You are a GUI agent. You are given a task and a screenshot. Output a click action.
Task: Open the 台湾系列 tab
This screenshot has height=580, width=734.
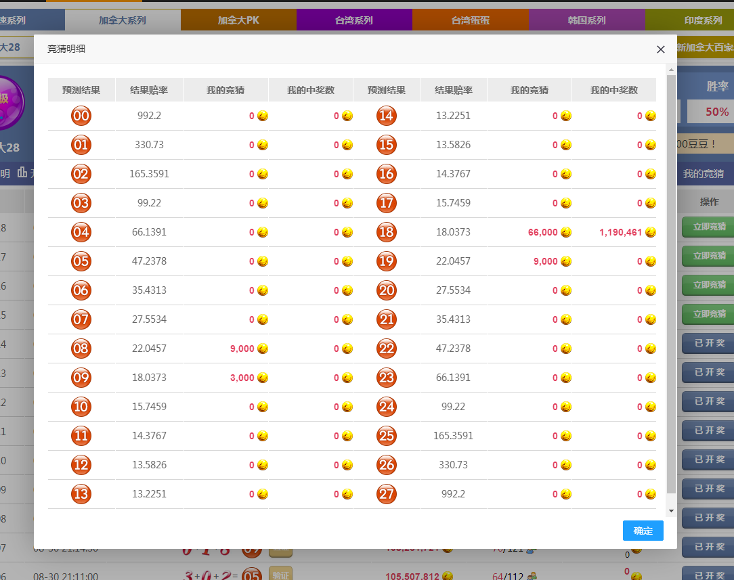354,20
